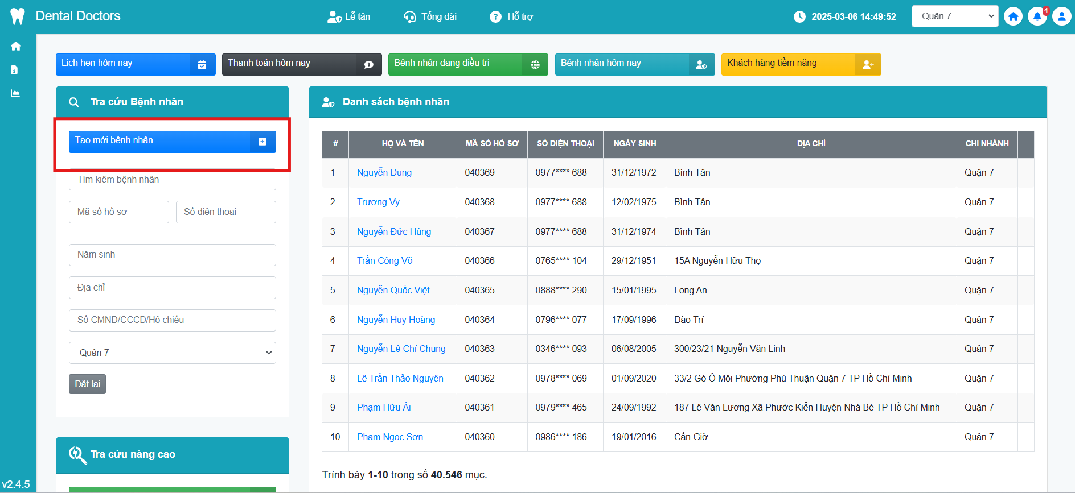Open Khách hàng tiềm năng
Image resolution: width=1075 pixels, height=493 pixels.
click(x=801, y=64)
